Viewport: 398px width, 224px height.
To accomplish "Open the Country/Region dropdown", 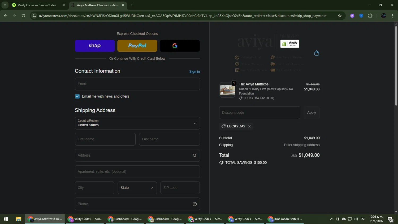I will point(137,123).
